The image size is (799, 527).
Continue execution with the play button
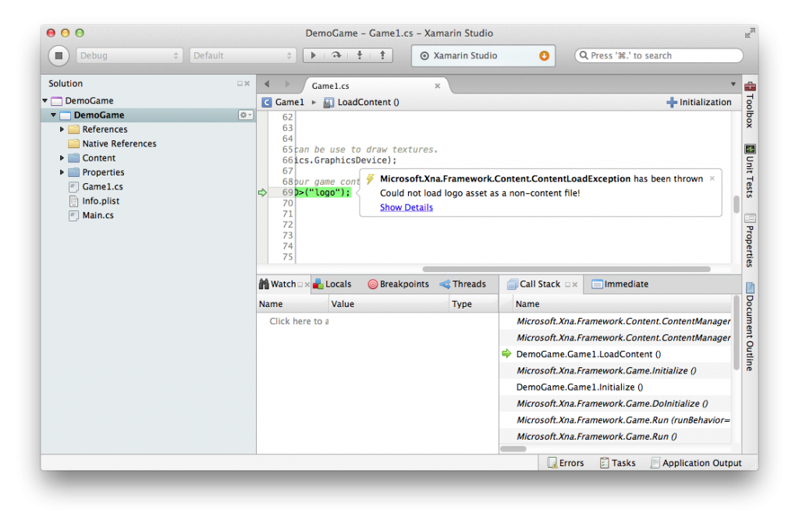click(x=314, y=55)
